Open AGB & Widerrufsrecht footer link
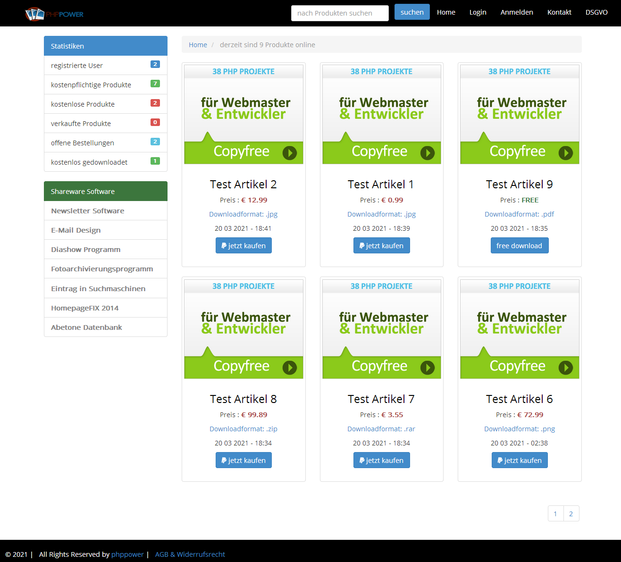Screen dimensions: 621x562 190,554
